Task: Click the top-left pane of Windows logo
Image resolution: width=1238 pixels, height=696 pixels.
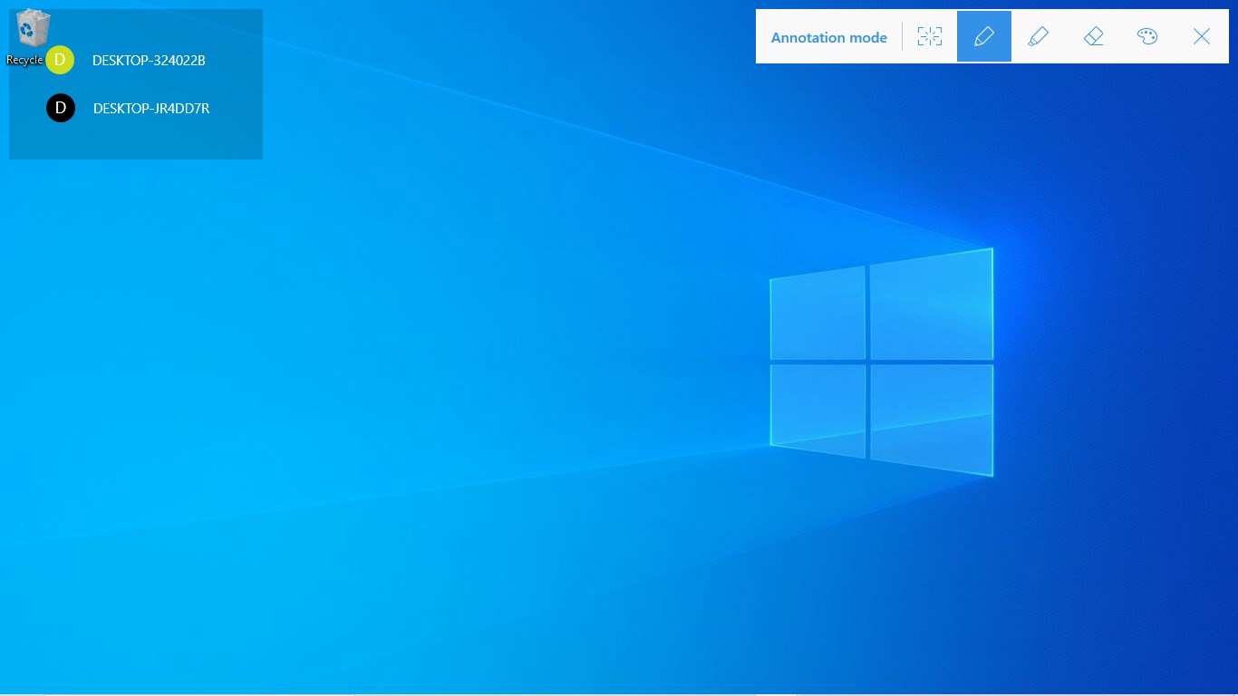Action: coord(817,314)
